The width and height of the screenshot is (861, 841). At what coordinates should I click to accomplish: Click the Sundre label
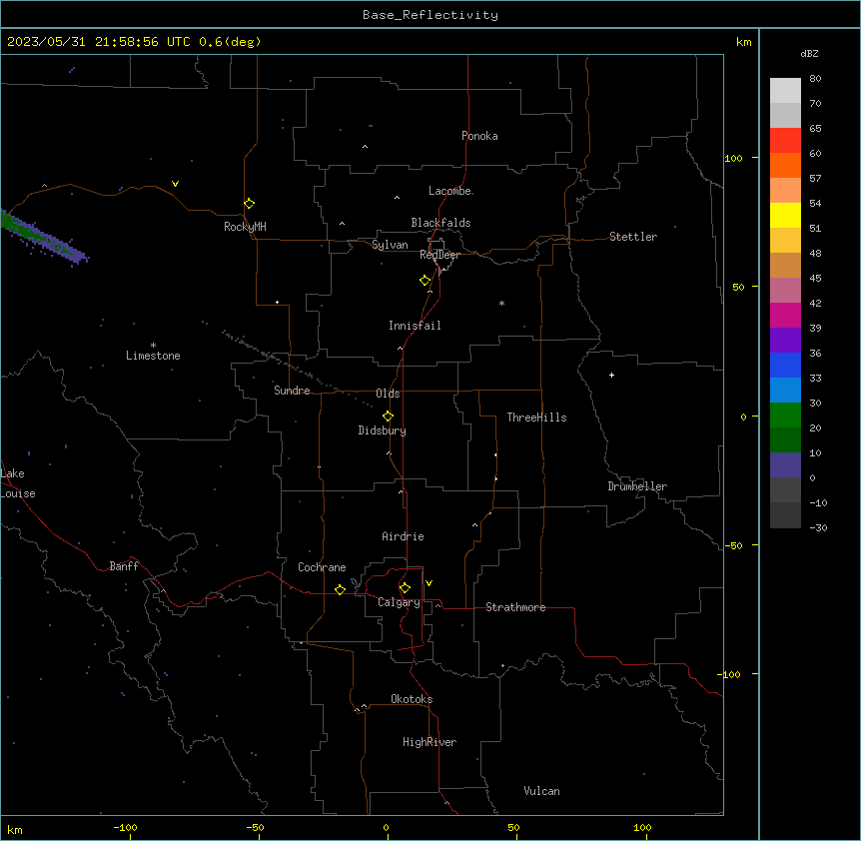tap(292, 391)
